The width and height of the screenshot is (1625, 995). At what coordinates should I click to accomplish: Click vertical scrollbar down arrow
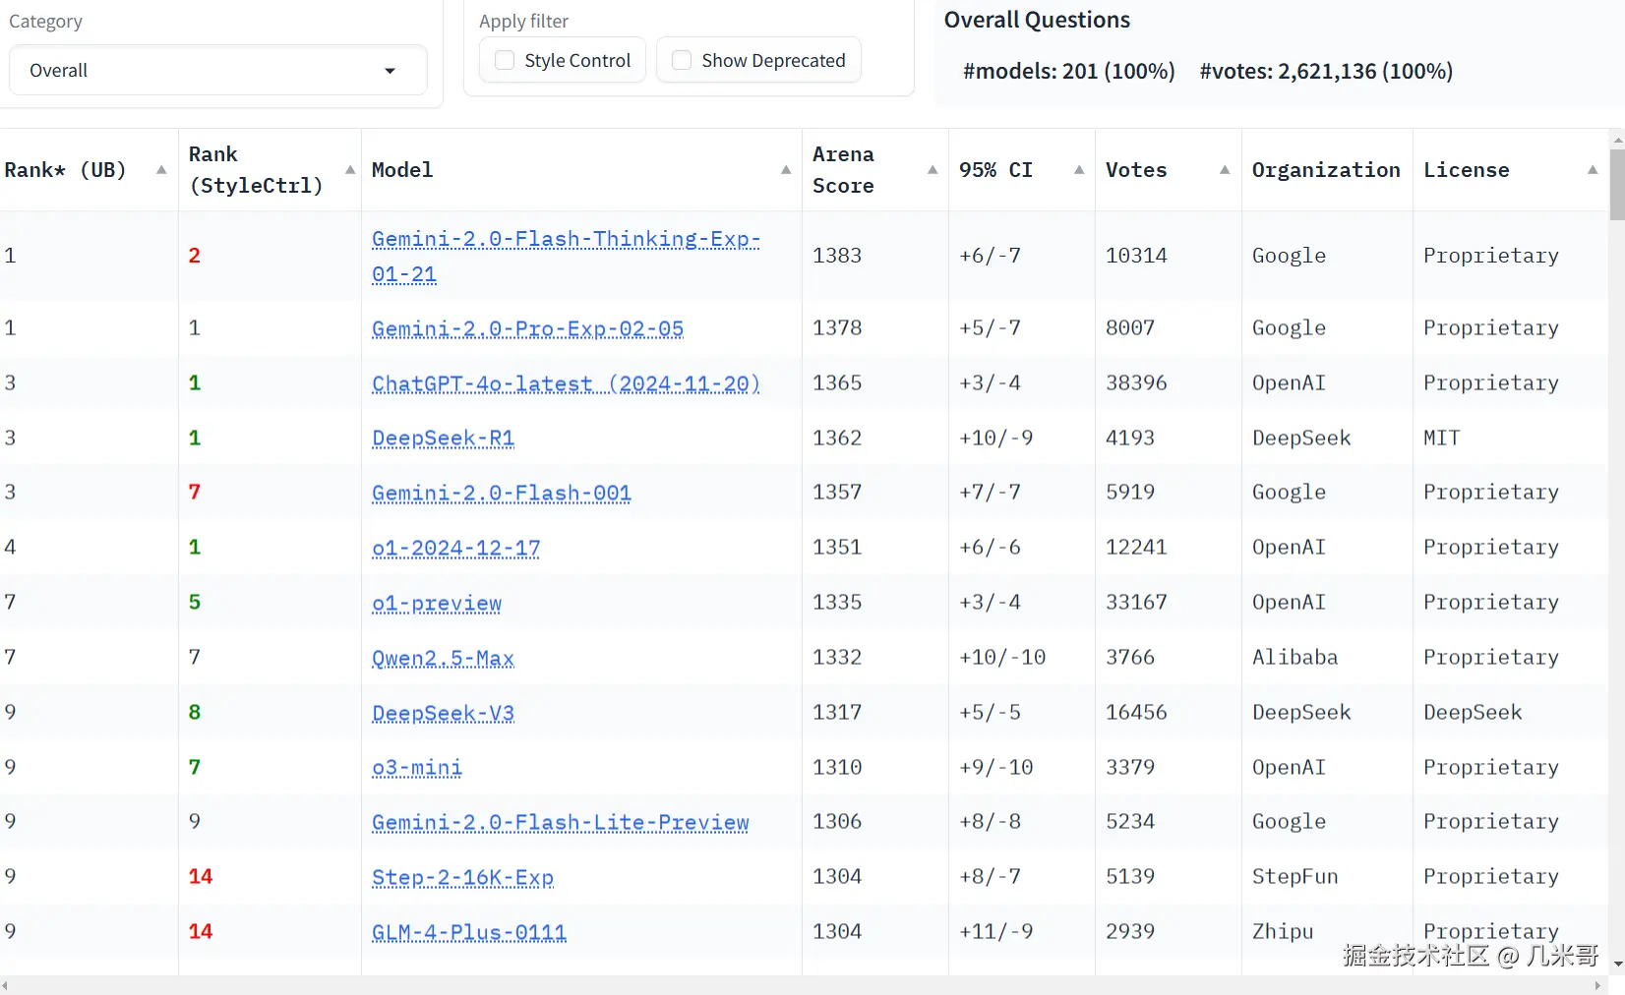click(1618, 965)
